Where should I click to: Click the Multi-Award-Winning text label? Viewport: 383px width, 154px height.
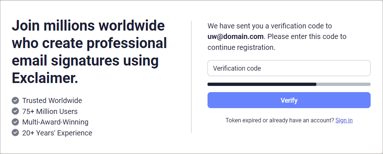click(55, 122)
